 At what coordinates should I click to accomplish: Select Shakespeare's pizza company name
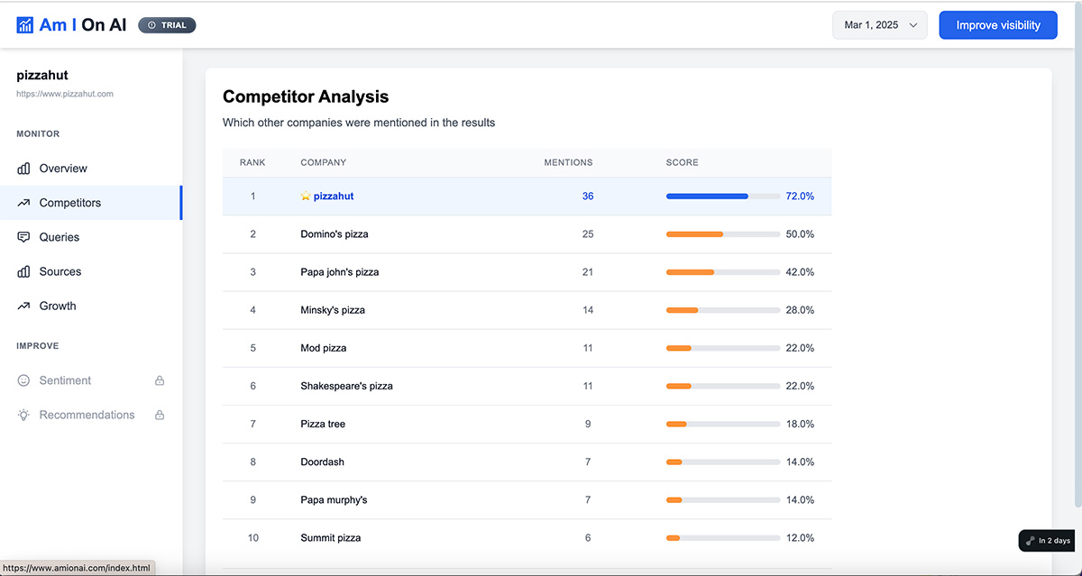[x=346, y=386]
